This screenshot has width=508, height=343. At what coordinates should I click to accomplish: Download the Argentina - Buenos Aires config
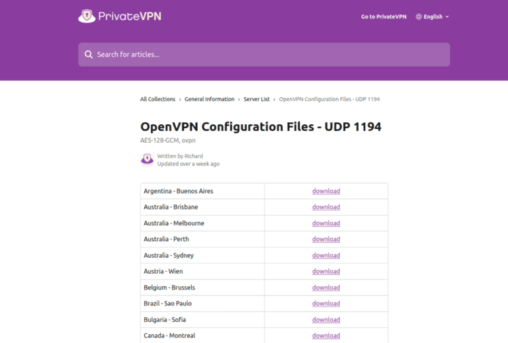pyautogui.click(x=326, y=191)
